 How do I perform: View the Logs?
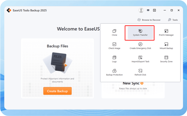point(114,59)
